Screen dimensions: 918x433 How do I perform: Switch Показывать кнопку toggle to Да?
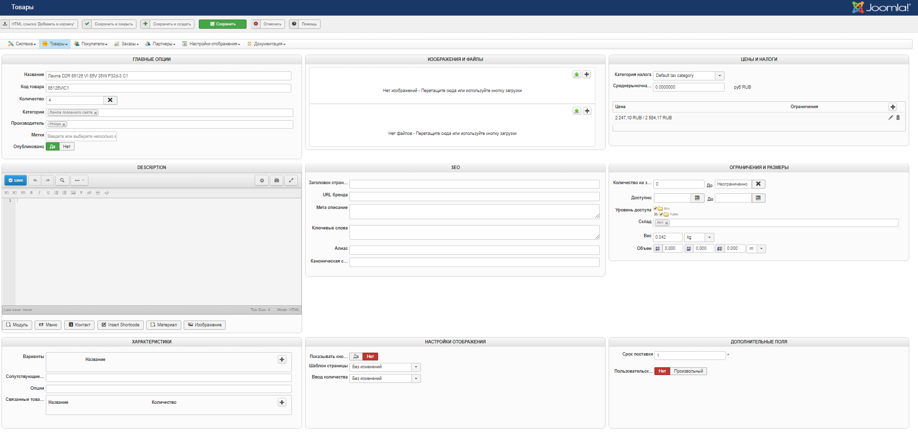click(356, 357)
